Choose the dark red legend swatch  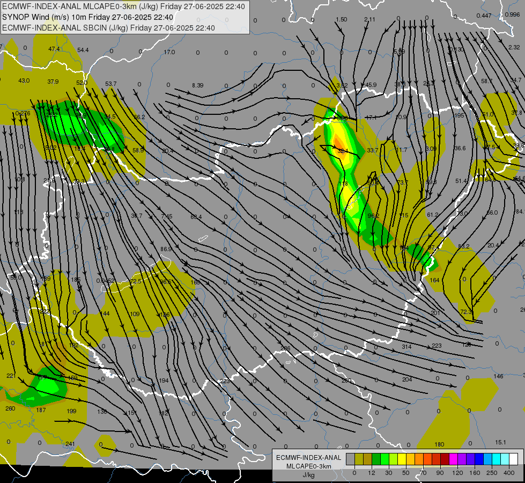[445, 459]
